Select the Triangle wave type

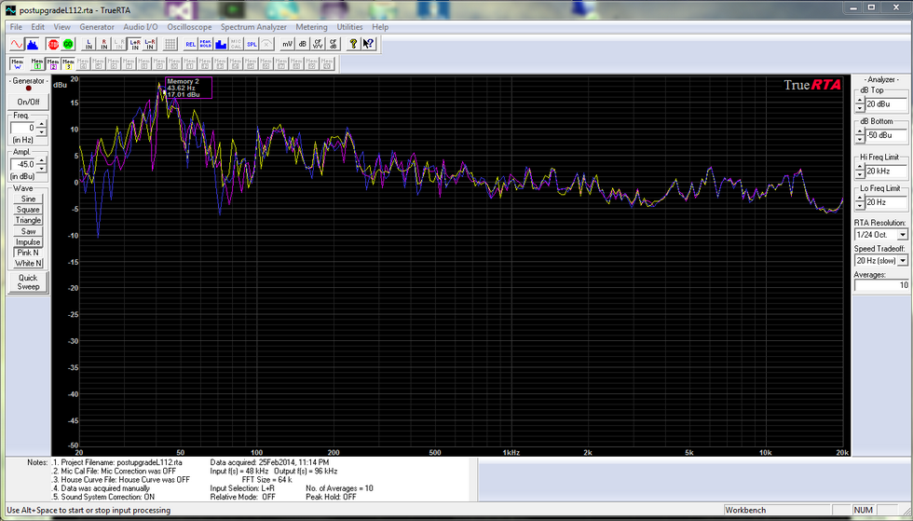[x=28, y=220]
